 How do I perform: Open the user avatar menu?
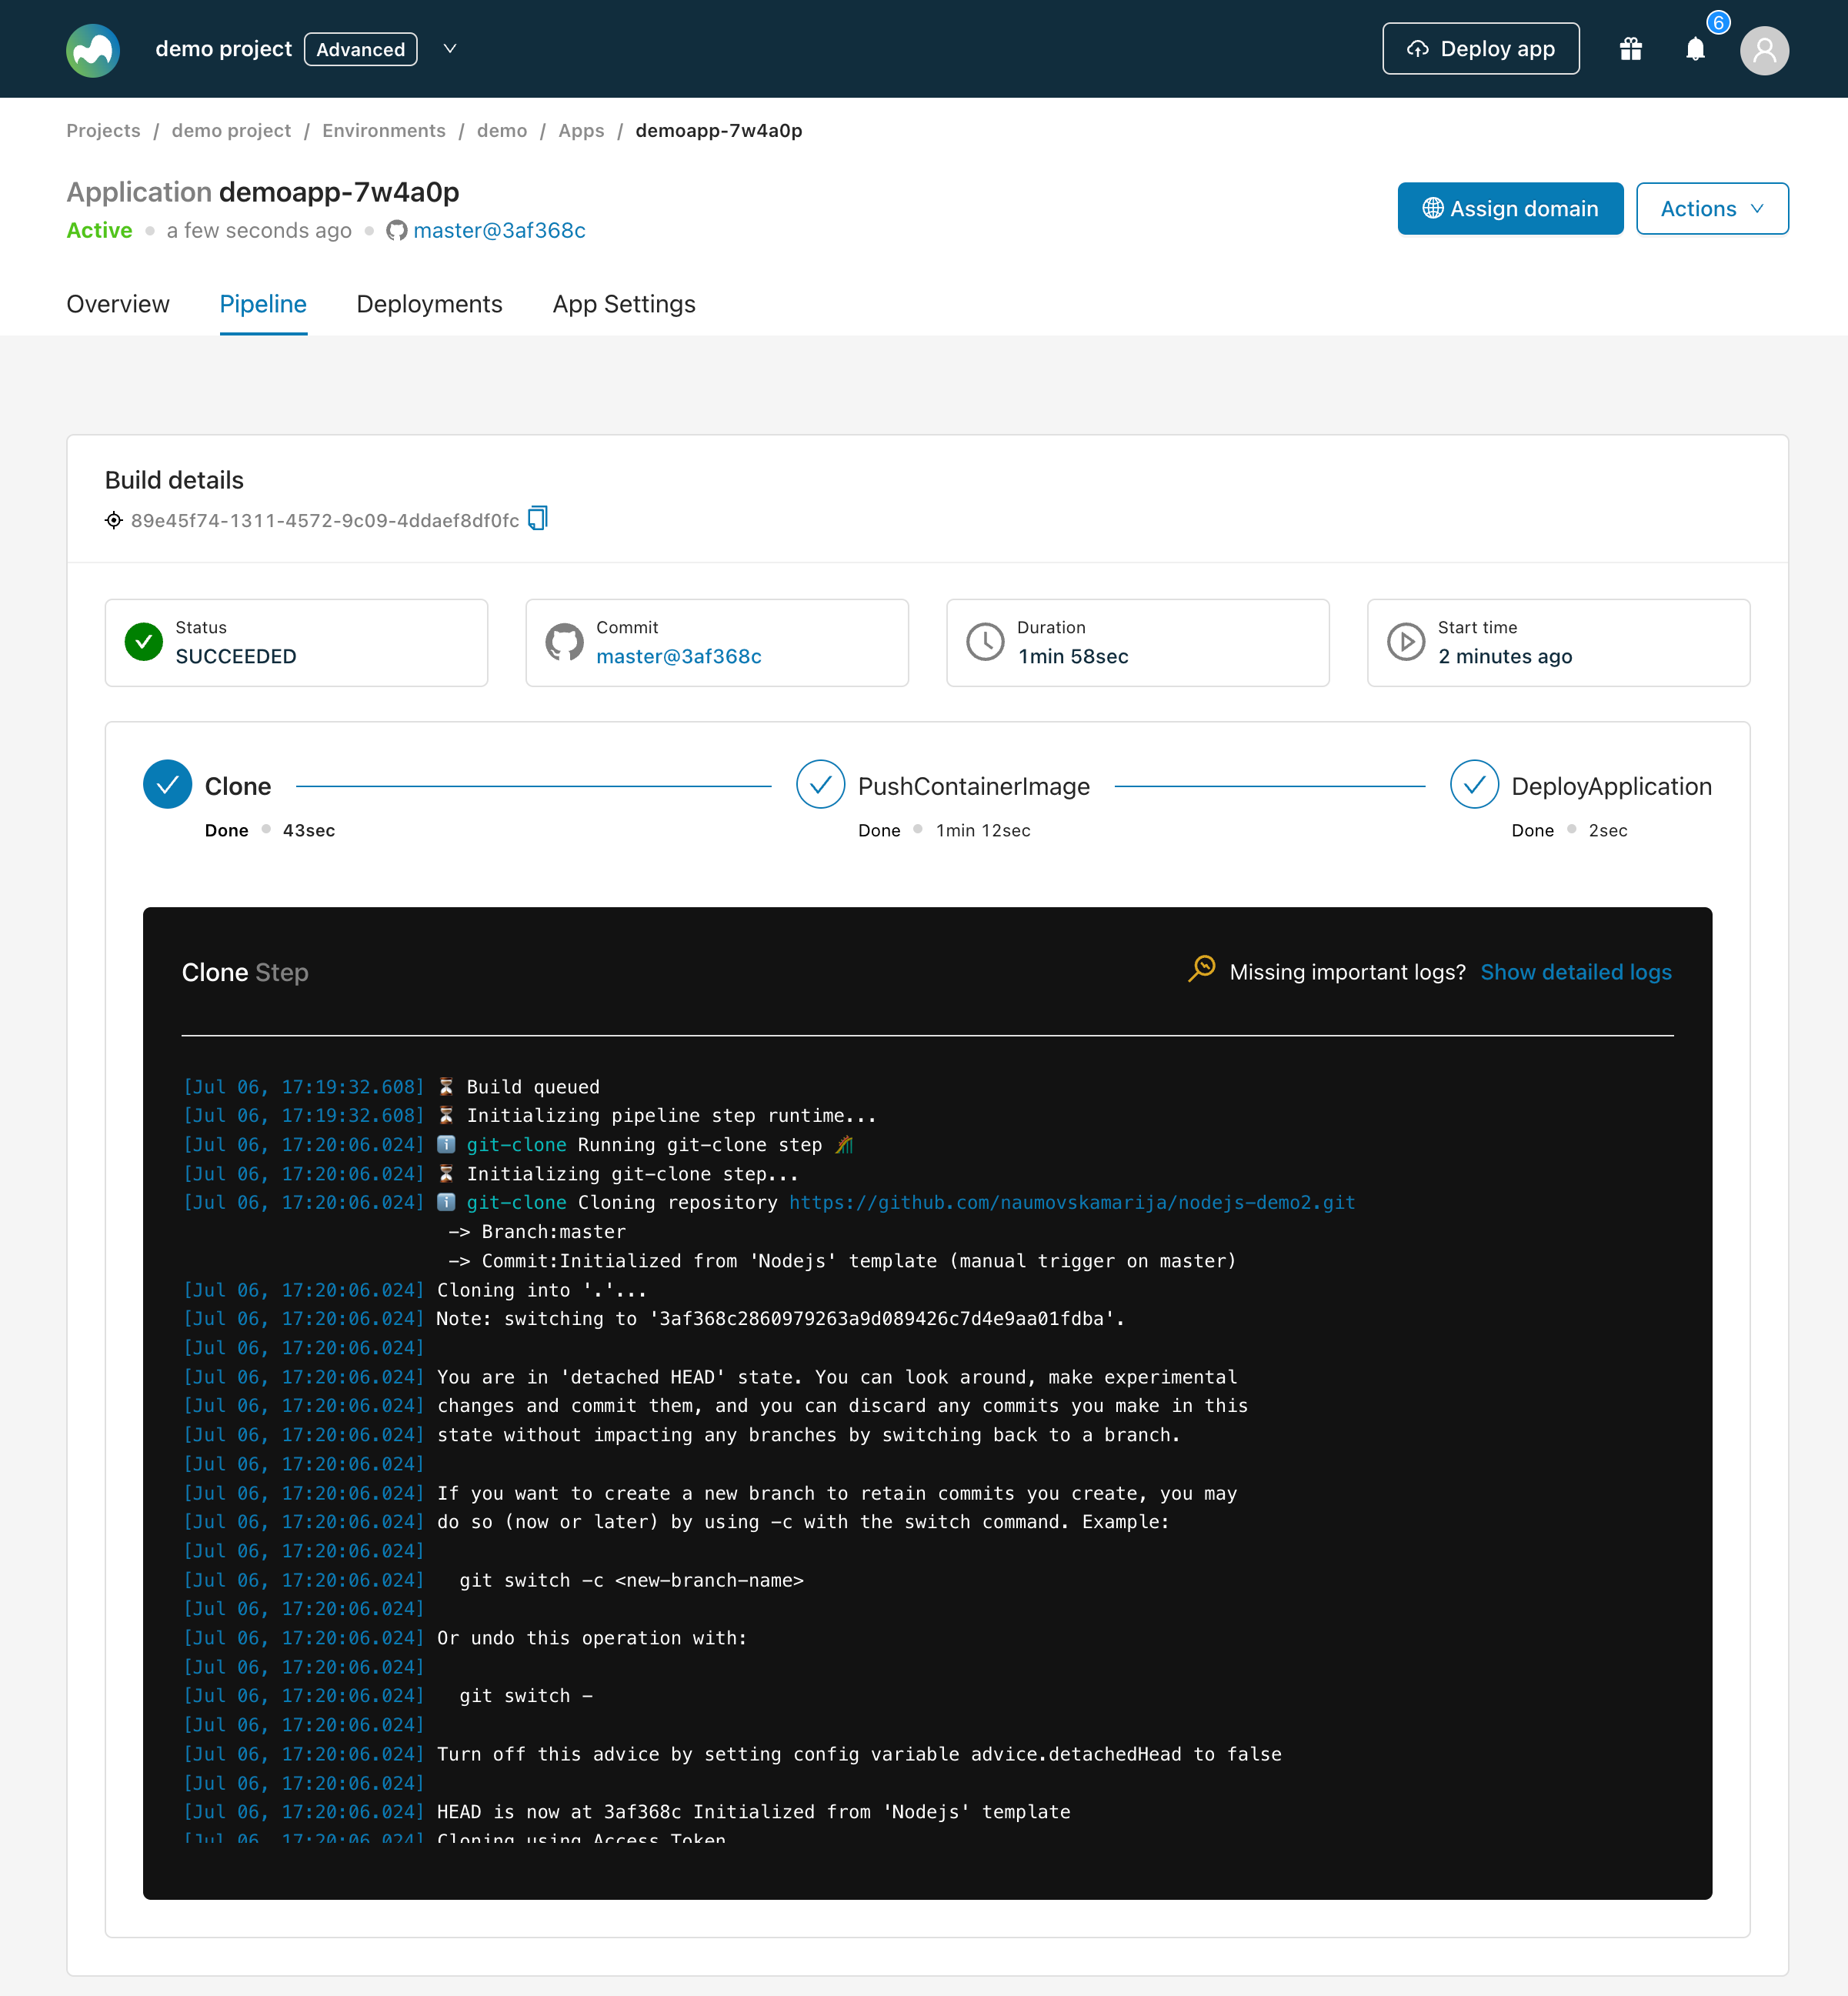tap(1764, 50)
